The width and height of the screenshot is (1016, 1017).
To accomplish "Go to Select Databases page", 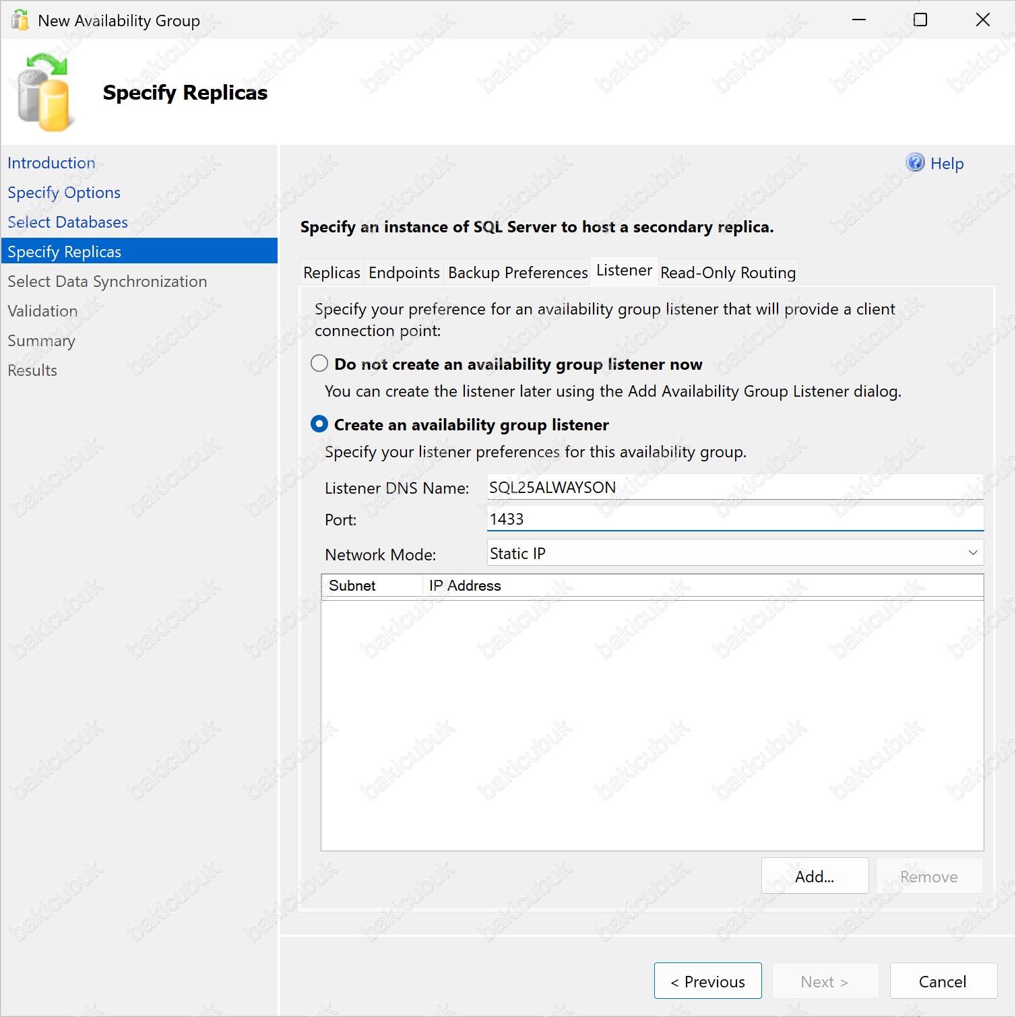I will point(67,222).
